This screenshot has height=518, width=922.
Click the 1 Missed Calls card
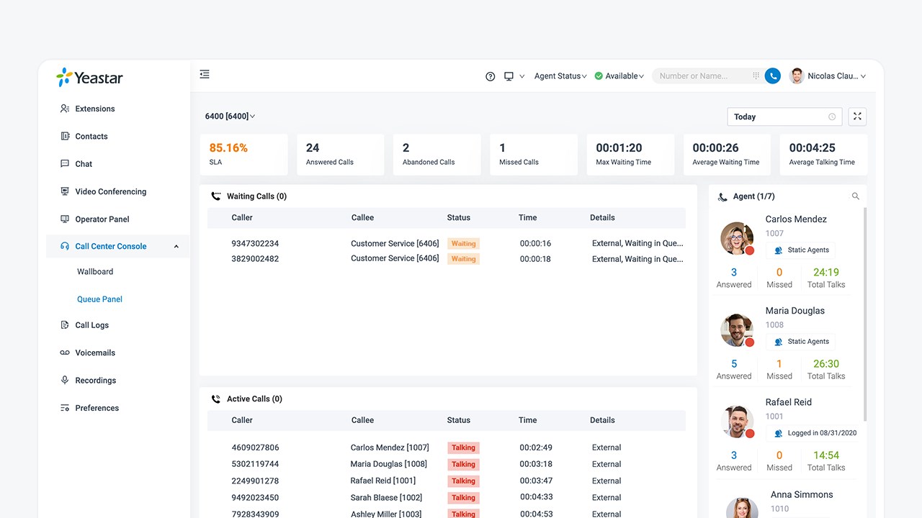(x=534, y=154)
